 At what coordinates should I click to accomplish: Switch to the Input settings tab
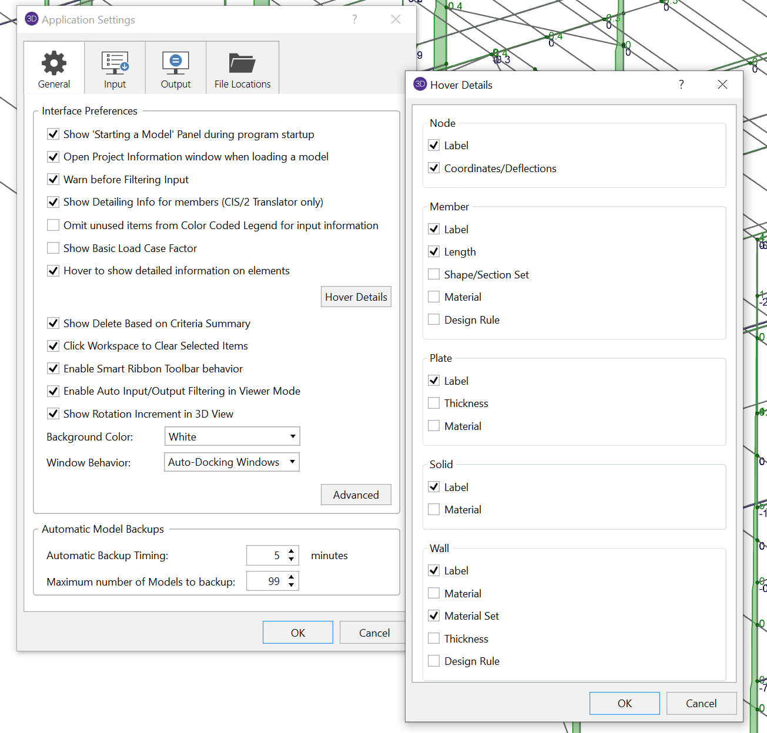(115, 69)
